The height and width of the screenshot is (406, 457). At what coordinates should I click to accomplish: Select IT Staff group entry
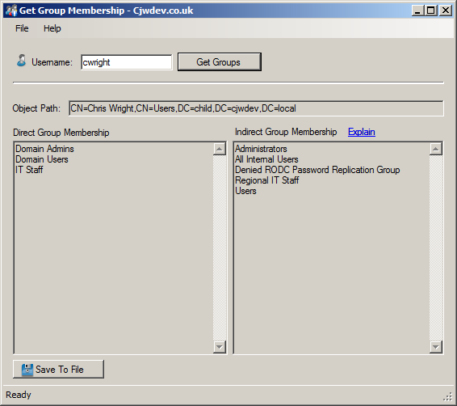[x=29, y=170]
